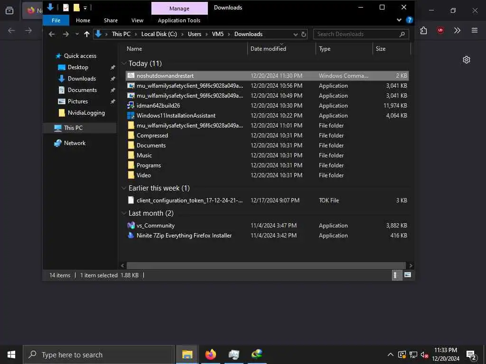Select the Ninite 7Zip installer icon
Viewport: 486px width, 364px height.
(x=131, y=235)
